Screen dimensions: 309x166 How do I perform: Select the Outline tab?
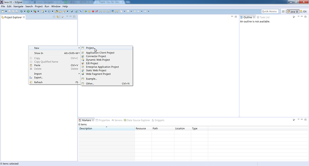point(248,17)
